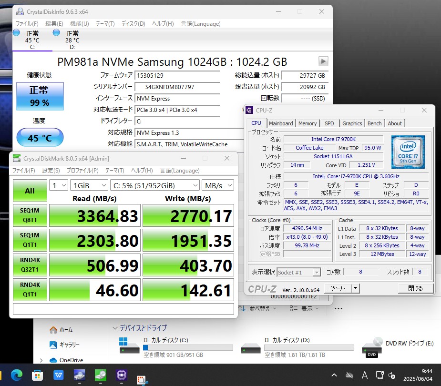
Task: Open test size dropdown 1GiB
Action: pyautogui.click(x=89, y=185)
